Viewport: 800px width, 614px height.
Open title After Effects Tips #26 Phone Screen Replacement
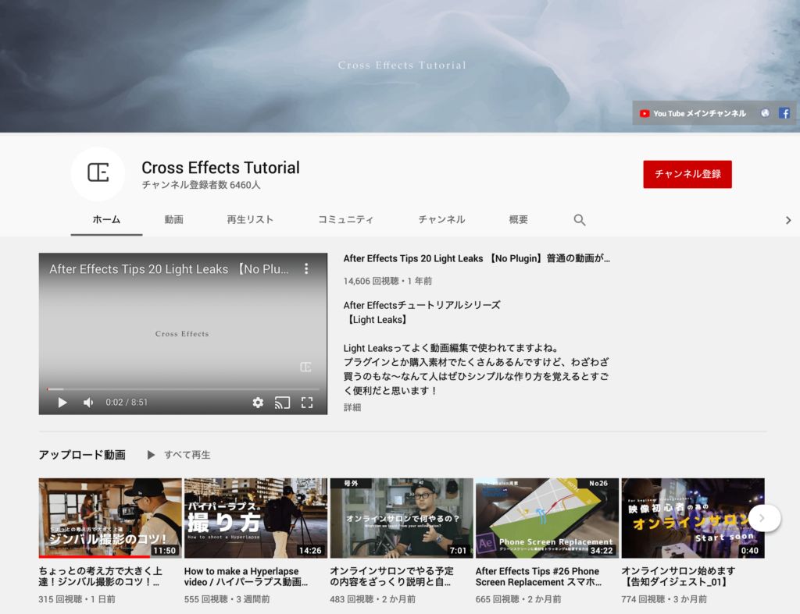point(538,577)
